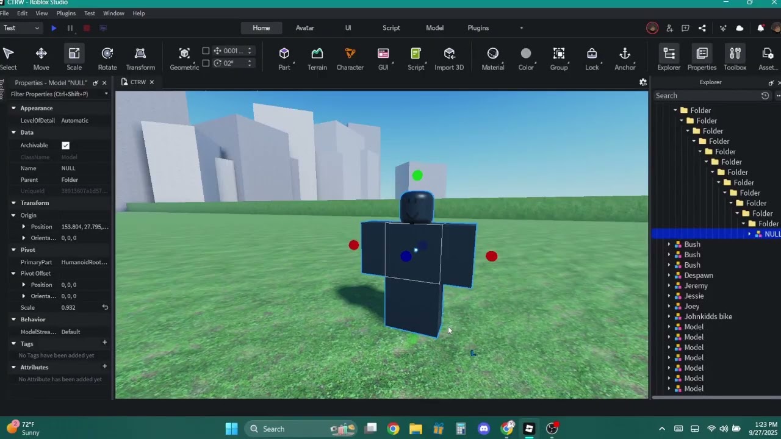Screen dimensions: 781x439
Task: Open Explorer filter history icon
Action: click(765, 96)
